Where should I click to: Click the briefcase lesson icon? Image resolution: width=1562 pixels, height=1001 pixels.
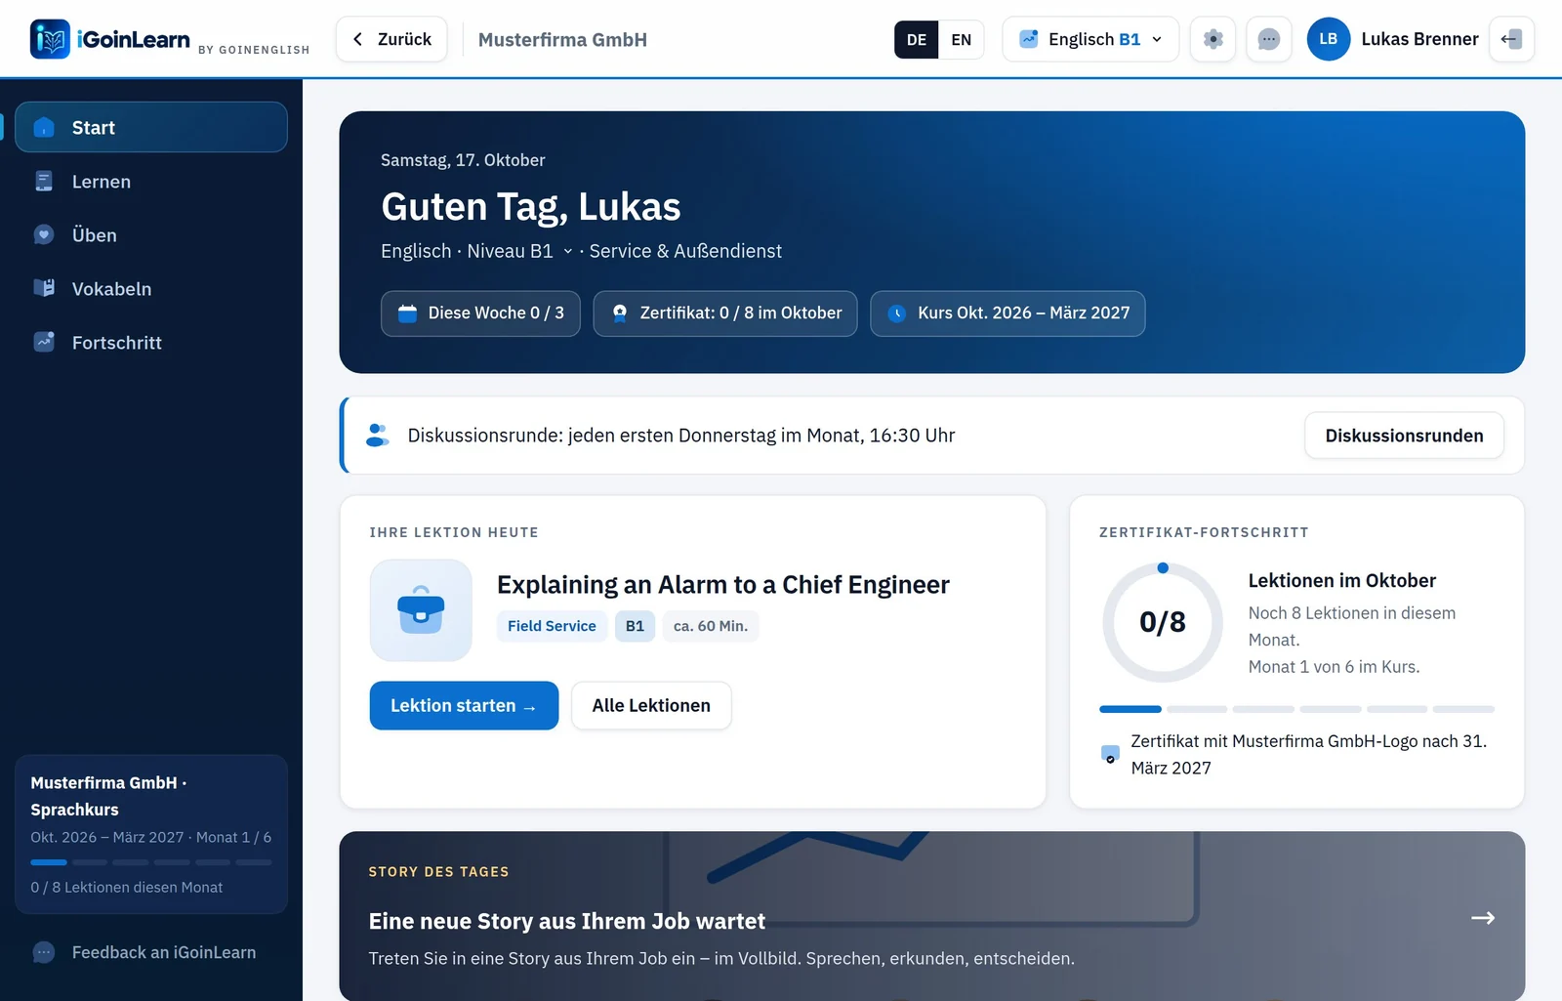(x=421, y=610)
